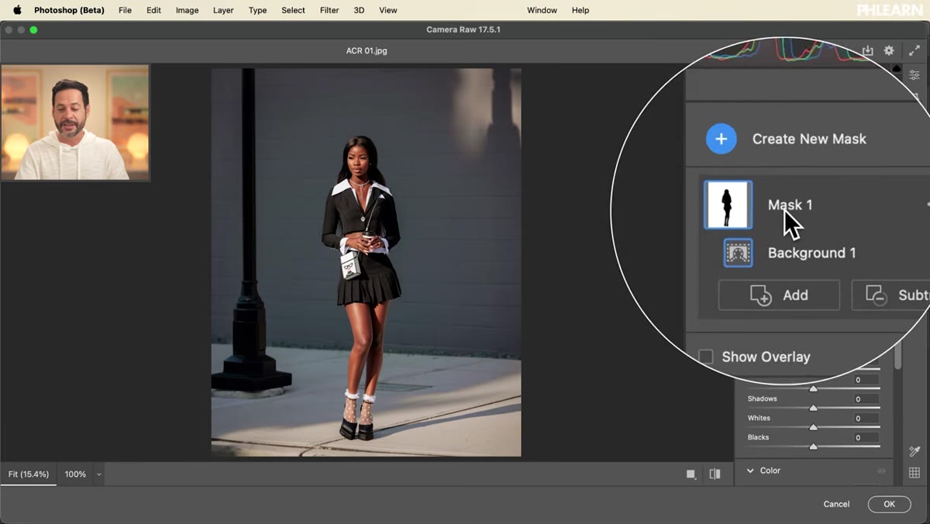Collapse the Color section chevron
Image resolution: width=930 pixels, height=524 pixels.
click(750, 471)
